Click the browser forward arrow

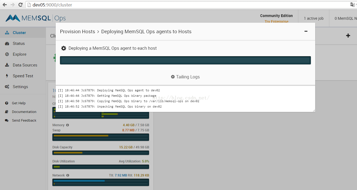12,5
